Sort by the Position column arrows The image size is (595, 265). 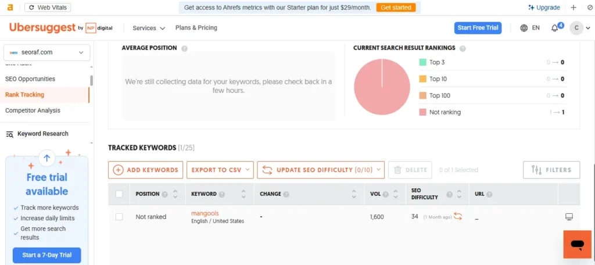(175, 194)
